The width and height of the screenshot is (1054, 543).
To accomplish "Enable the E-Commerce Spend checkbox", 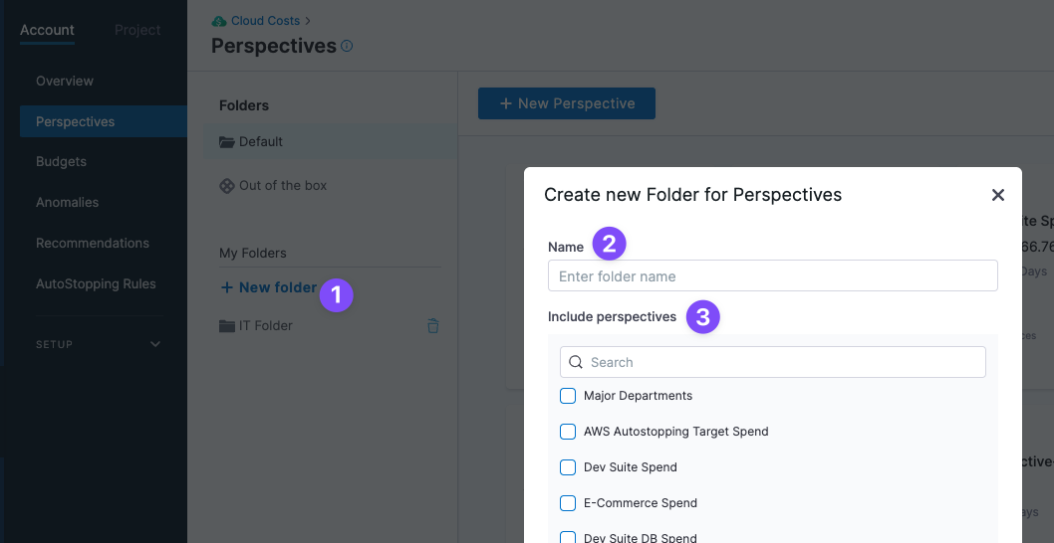I will 568,503.
